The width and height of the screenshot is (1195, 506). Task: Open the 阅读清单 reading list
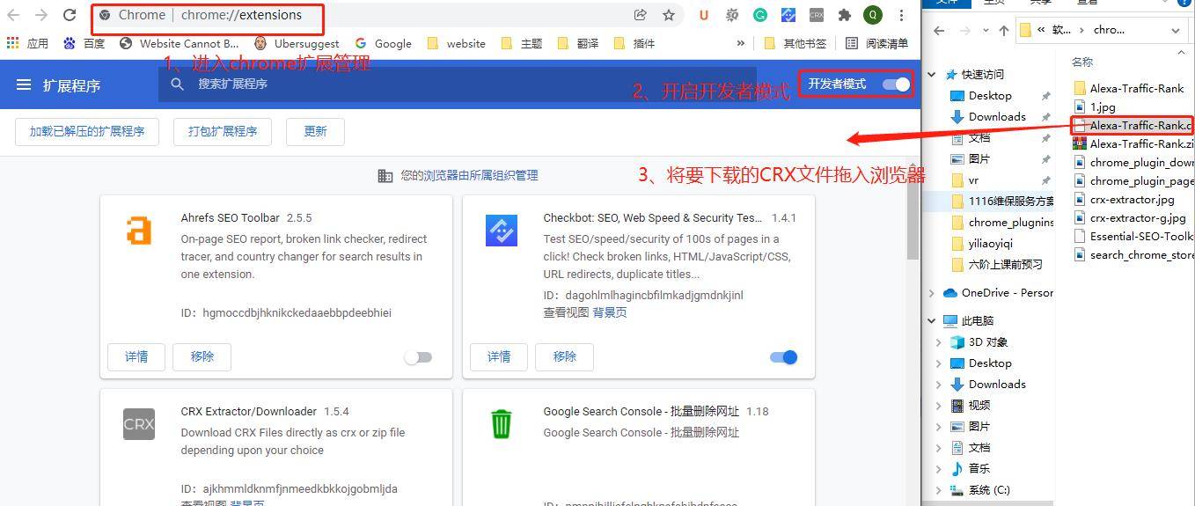pyautogui.click(x=876, y=43)
